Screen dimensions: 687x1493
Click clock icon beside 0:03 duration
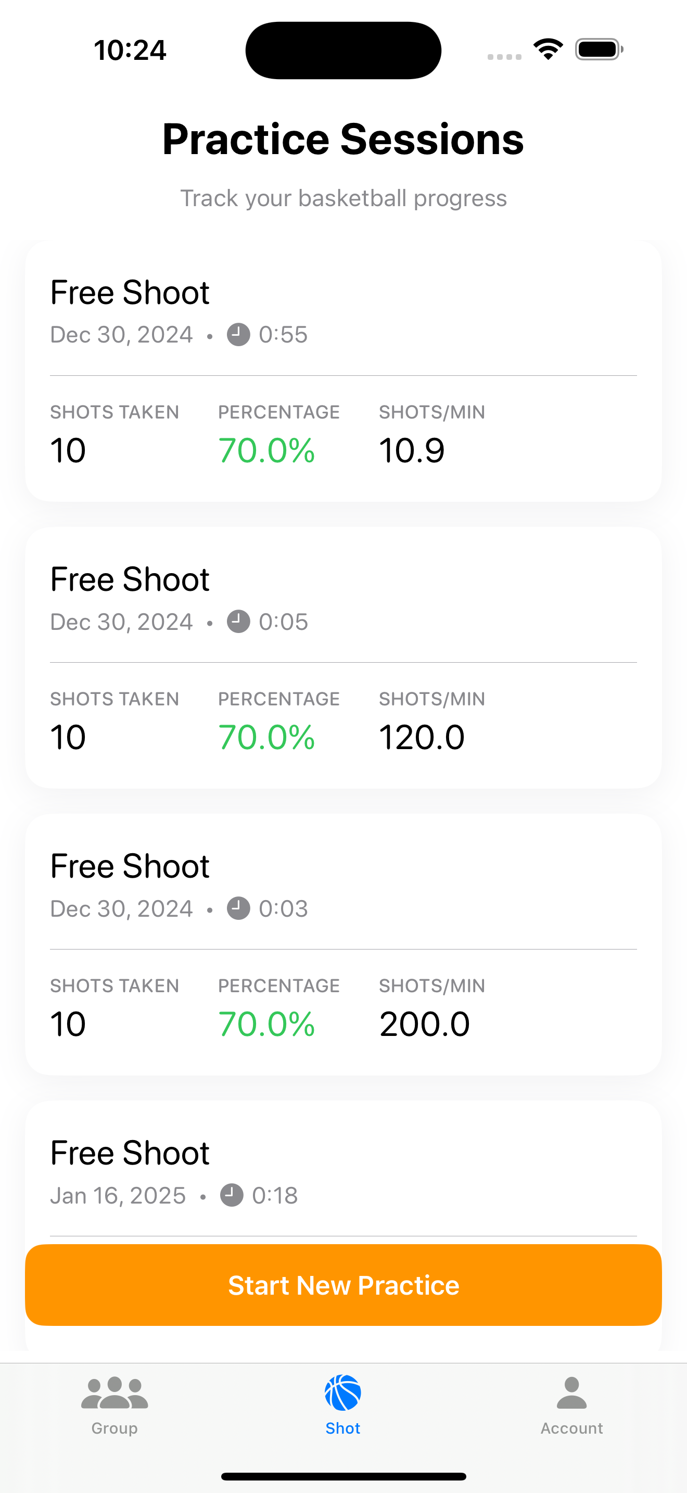[x=238, y=908]
